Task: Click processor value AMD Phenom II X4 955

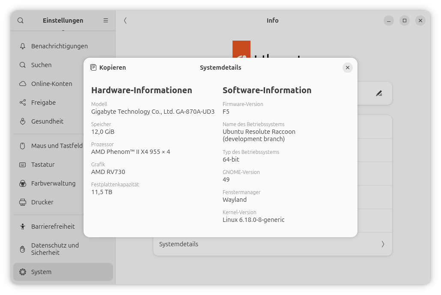Action: pos(131,152)
